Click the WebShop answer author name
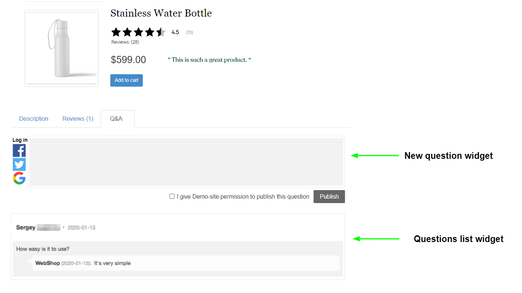 pos(47,263)
